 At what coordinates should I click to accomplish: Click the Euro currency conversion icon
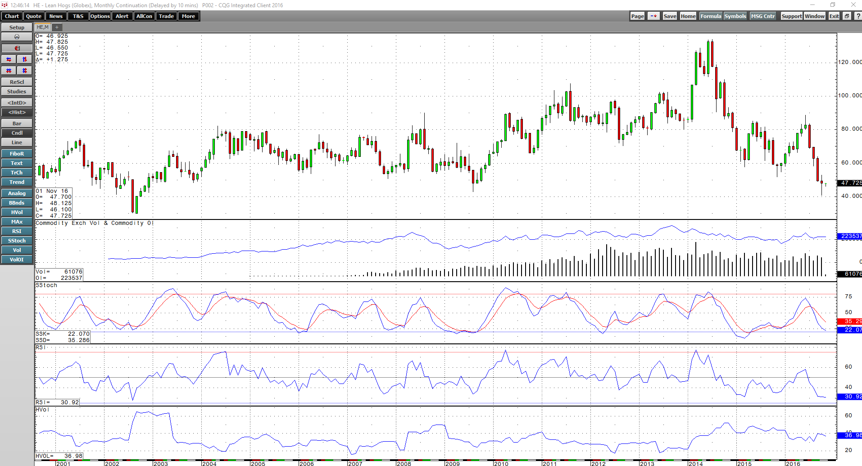click(17, 48)
